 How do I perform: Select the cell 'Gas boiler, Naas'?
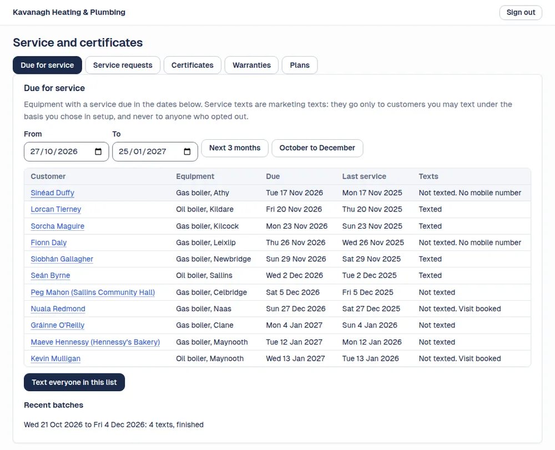[x=204, y=309]
